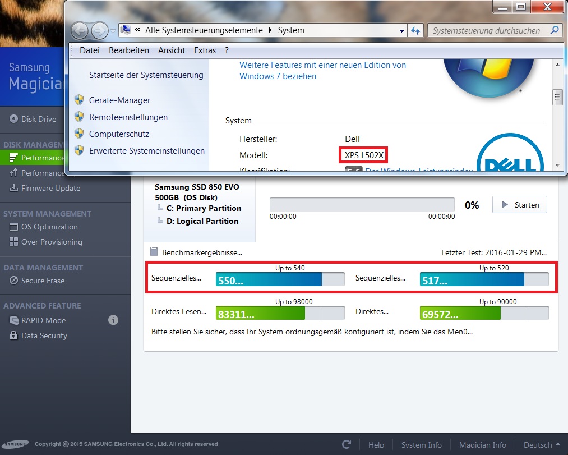The image size is (568, 455).
Task: Click the RAPID Mode icon
Action: (13, 320)
